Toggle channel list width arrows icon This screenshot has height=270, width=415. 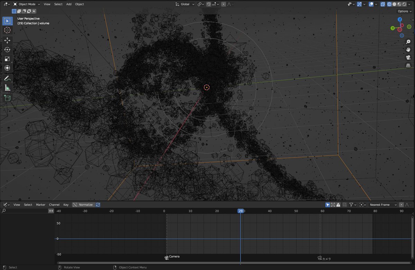(x=51, y=211)
